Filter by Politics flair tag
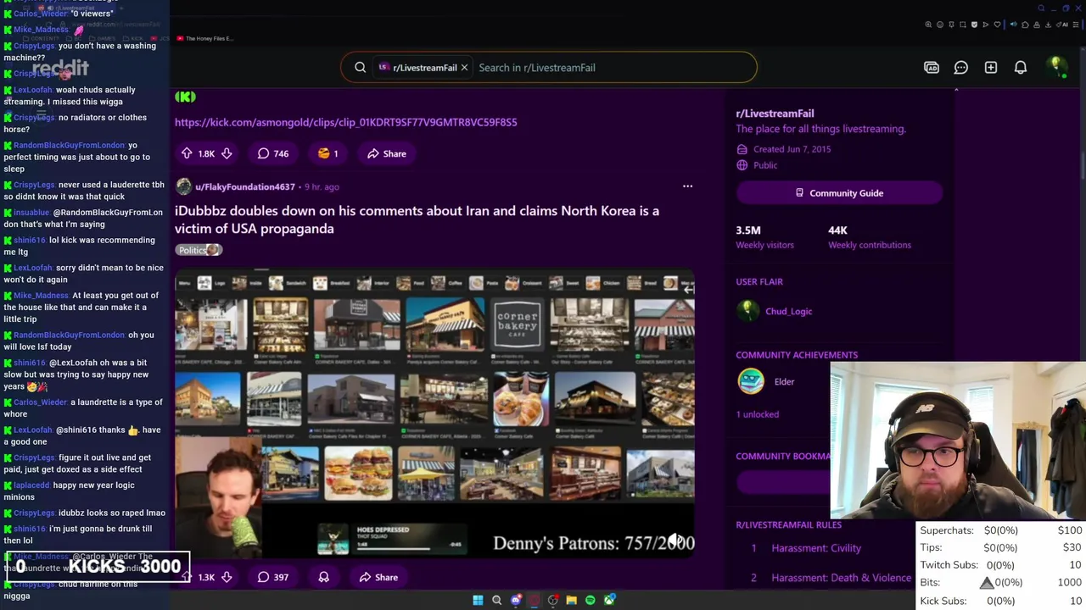Image resolution: width=1086 pixels, height=610 pixels. click(199, 250)
